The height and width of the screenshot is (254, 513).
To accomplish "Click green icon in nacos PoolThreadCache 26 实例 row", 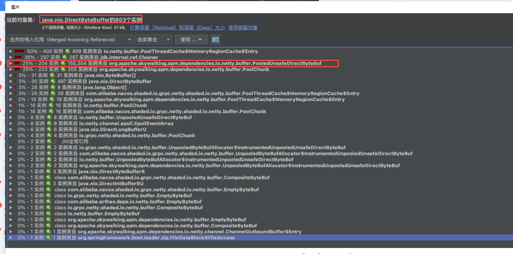I will coord(53,93).
